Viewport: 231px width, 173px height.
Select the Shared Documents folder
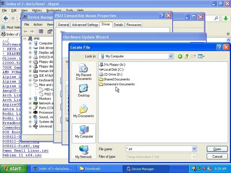tap(114, 79)
